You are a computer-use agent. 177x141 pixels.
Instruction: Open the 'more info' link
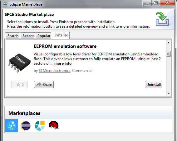pyautogui.click(x=63, y=63)
